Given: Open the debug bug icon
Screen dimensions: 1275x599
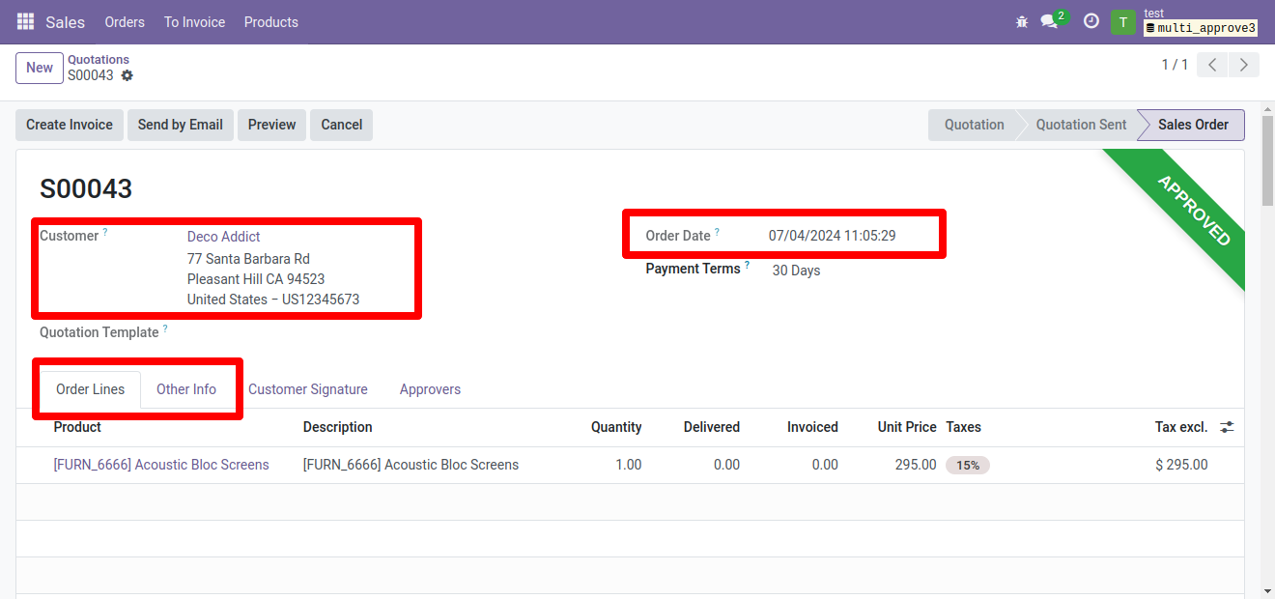Looking at the screenshot, I should pyautogui.click(x=1022, y=21).
